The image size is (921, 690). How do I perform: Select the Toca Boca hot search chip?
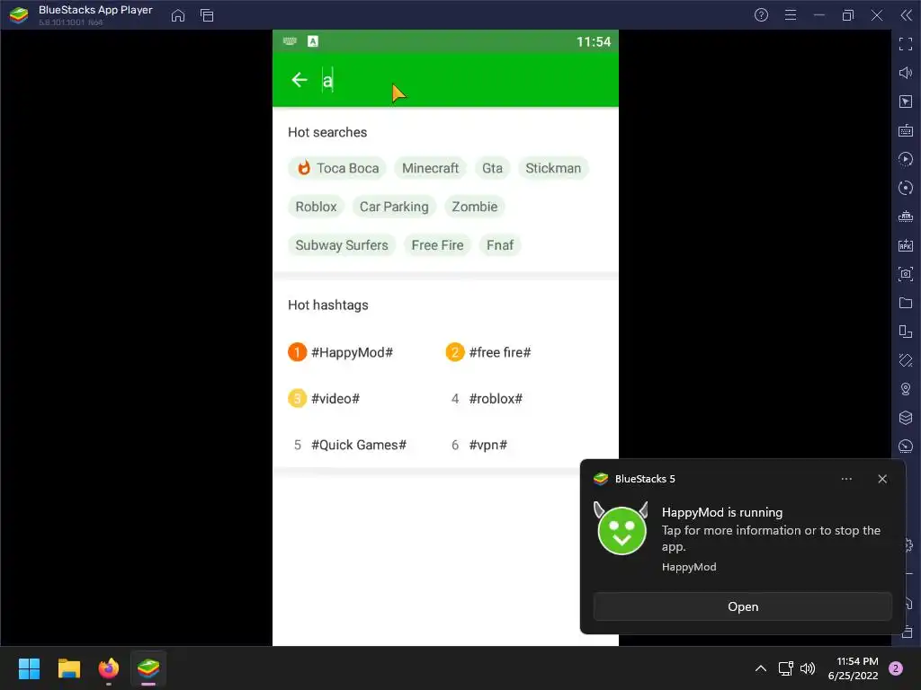click(337, 168)
